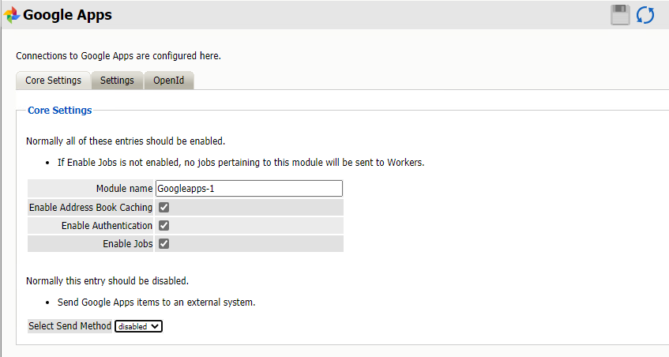Save settings with the floppy disk icon

pos(620,15)
